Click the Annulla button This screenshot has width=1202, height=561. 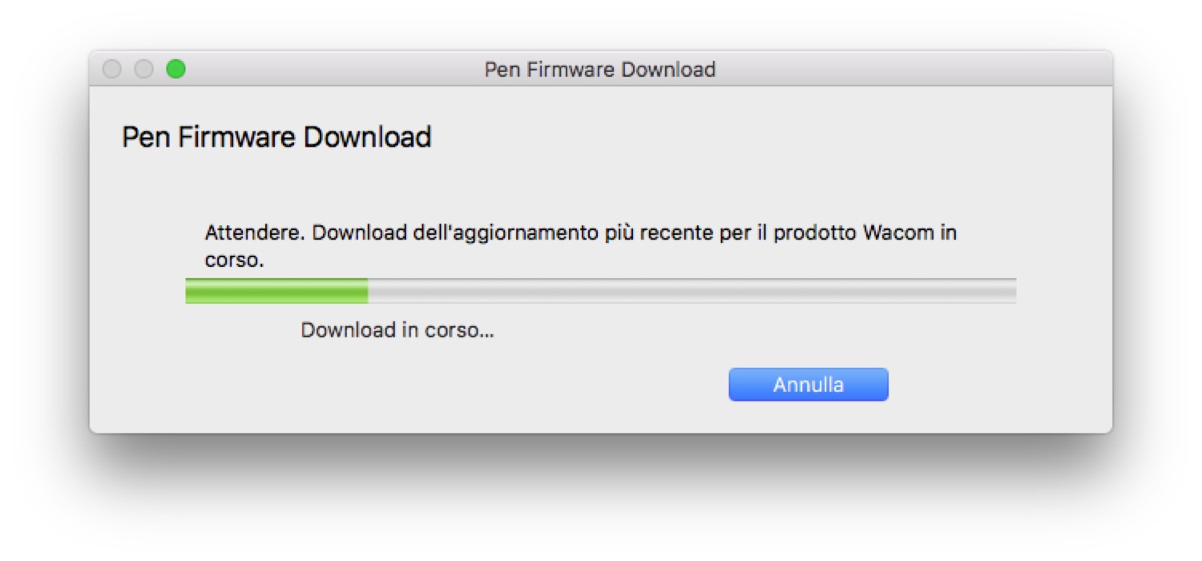pyautogui.click(x=808, y=385)
